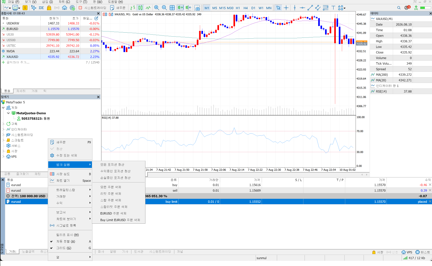Click the search magnifier icon in the toolbar

[399, 8]
